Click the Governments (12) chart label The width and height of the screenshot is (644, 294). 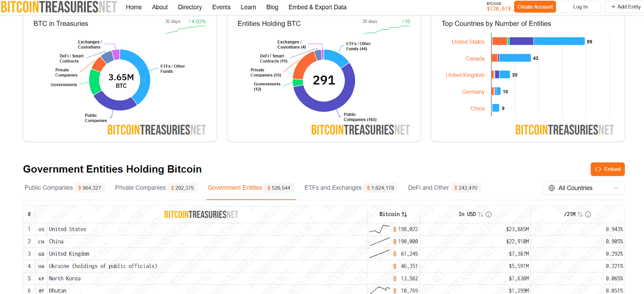tap(267, 86)
